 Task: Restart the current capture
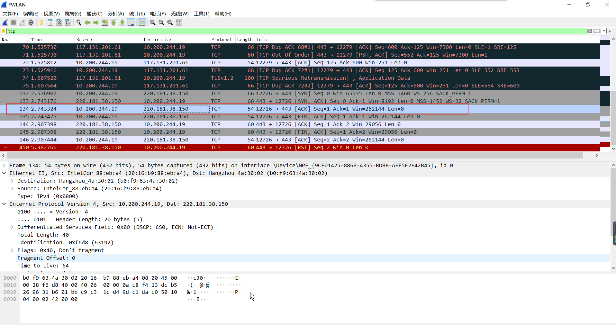(22, 23)
